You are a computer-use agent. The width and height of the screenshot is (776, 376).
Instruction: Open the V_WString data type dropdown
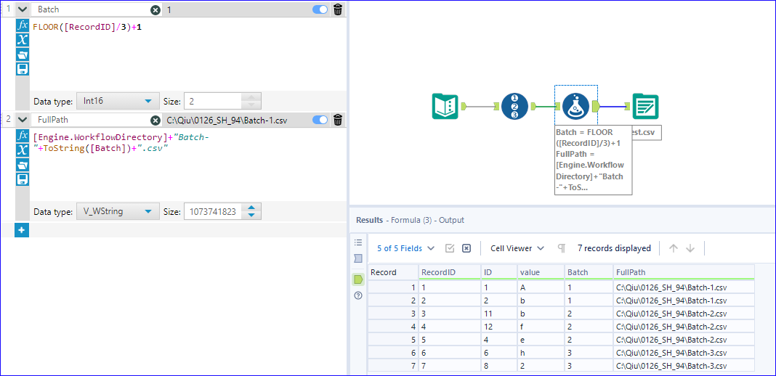click(x=118, y=211)
